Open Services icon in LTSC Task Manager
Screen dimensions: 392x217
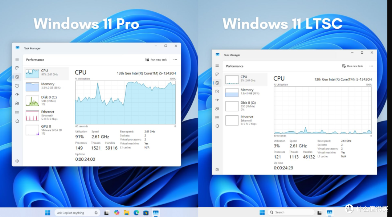[217, 126]
